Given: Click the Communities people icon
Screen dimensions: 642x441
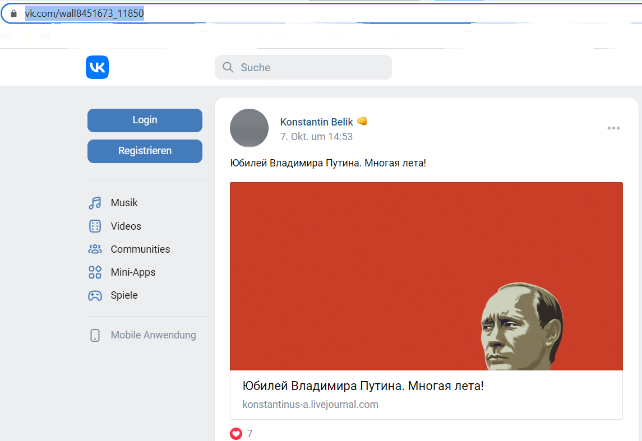Looking at the screenshot, I should click(x=95, y=249).
